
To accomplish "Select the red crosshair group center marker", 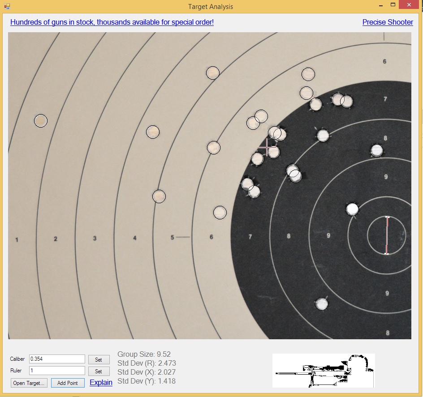I will point(267,147).
